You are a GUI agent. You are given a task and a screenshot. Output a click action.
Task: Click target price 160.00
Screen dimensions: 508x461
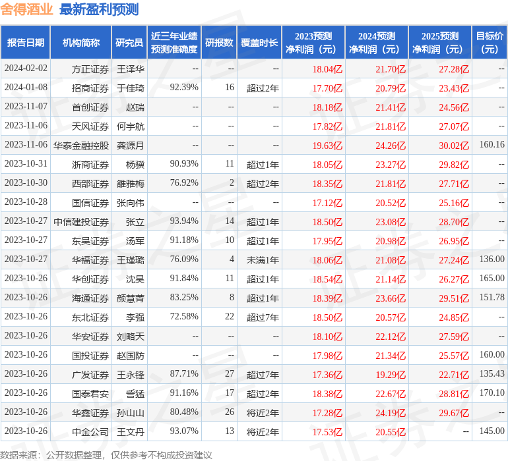(492, 354)
